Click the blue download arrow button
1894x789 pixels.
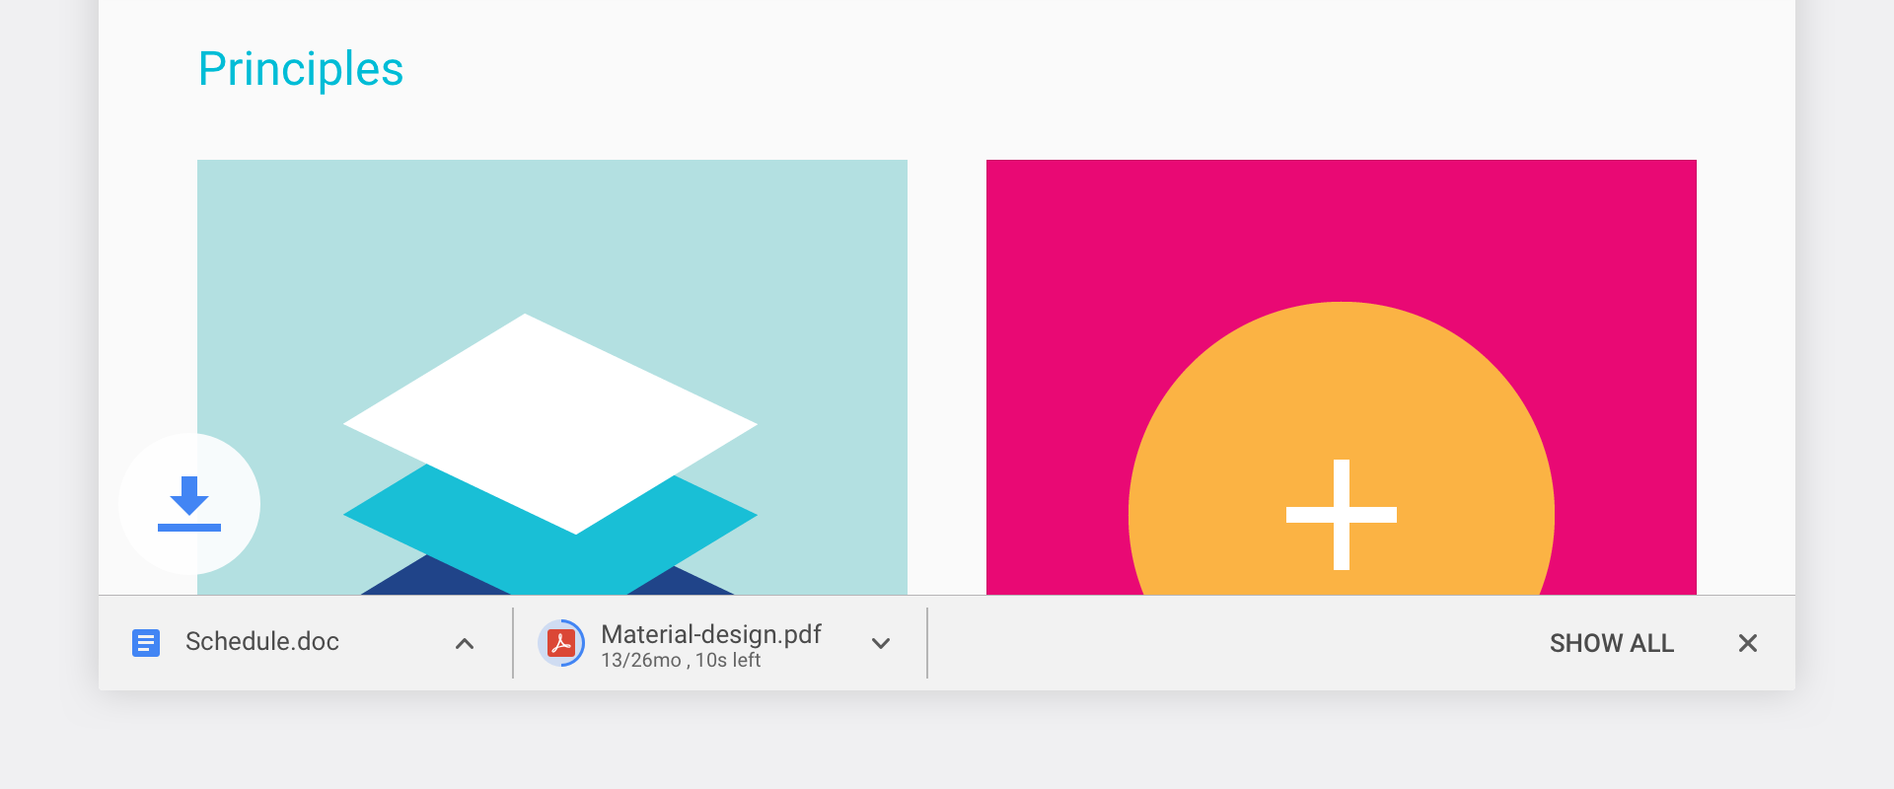point(189,504)
